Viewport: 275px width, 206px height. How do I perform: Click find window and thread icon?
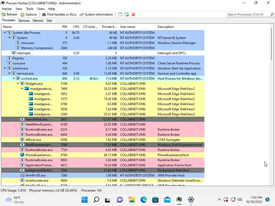127,14
